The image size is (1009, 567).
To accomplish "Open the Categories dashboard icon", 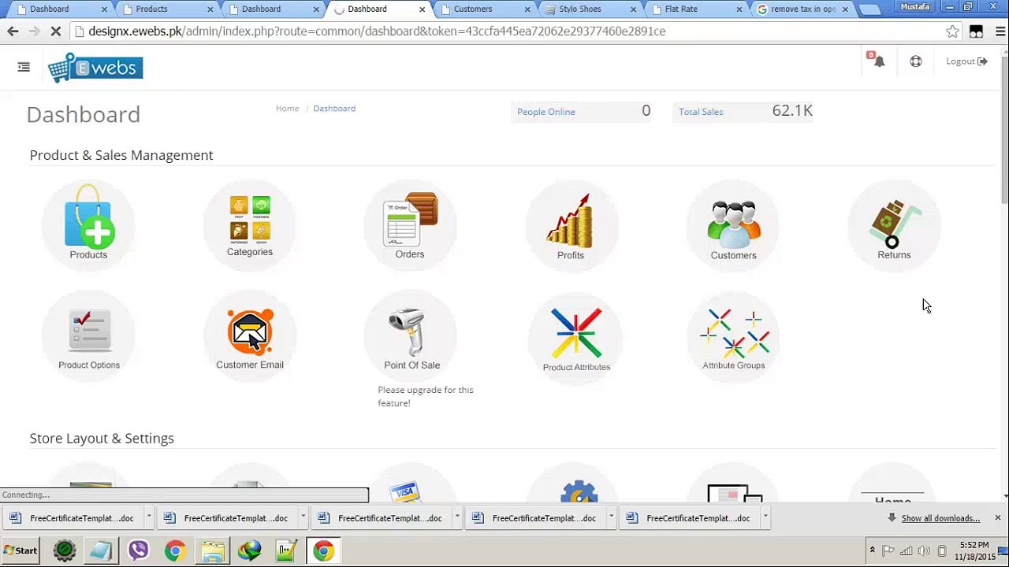I will click(250, 224).
